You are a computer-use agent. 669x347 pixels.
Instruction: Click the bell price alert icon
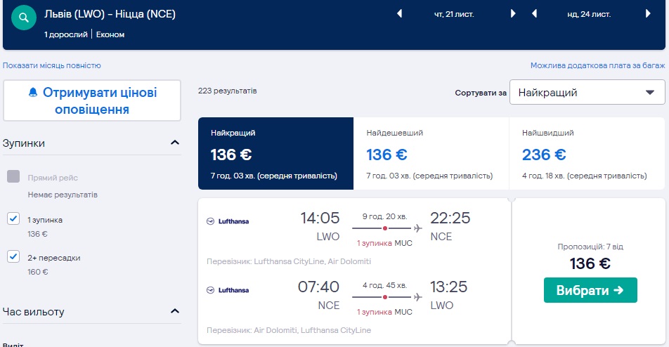click(x=32, y=93)
